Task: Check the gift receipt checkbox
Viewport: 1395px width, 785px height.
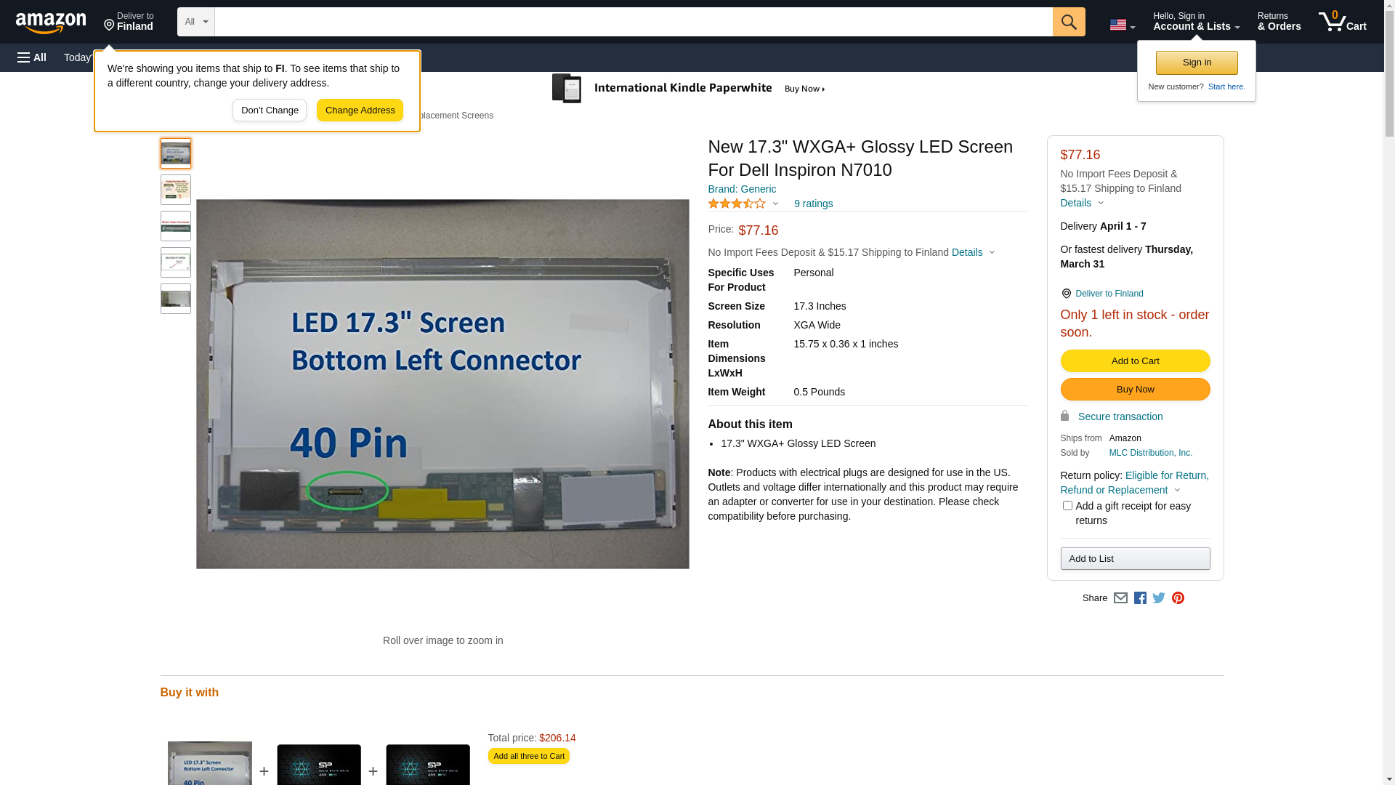Action: (1067, 506)
